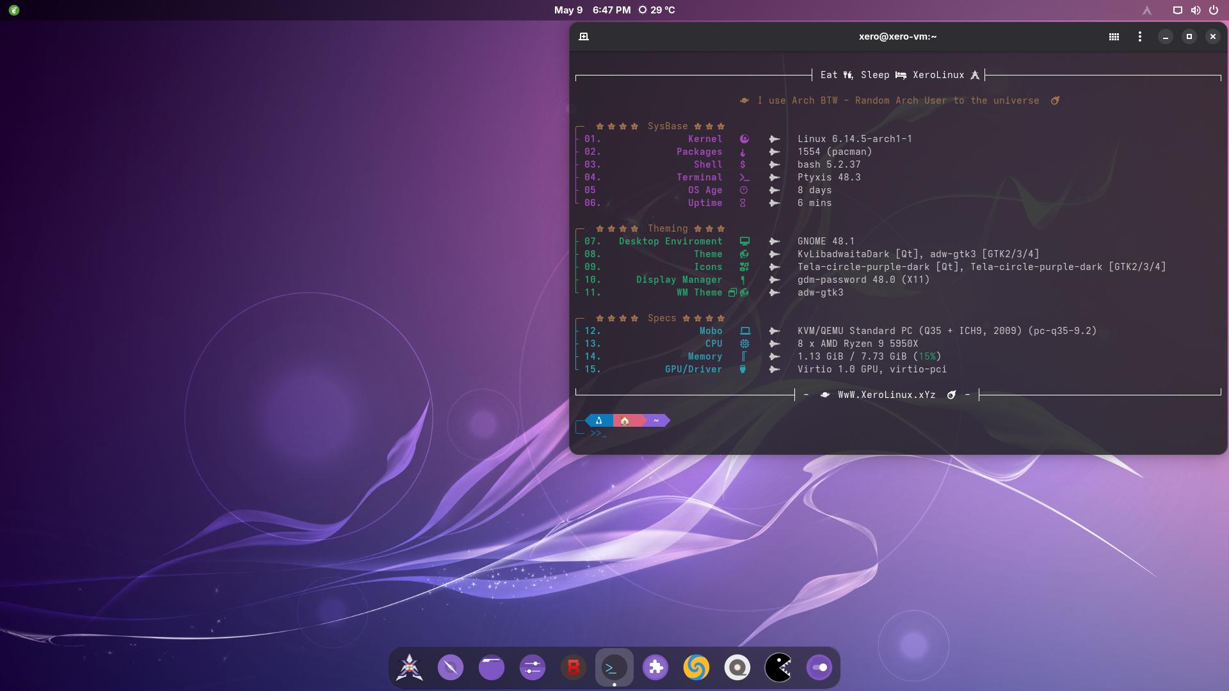1229x691 pixels.
Task: Click the 'WwW.XeroLinux.xYz' footer text
Action: coord(887,395)
